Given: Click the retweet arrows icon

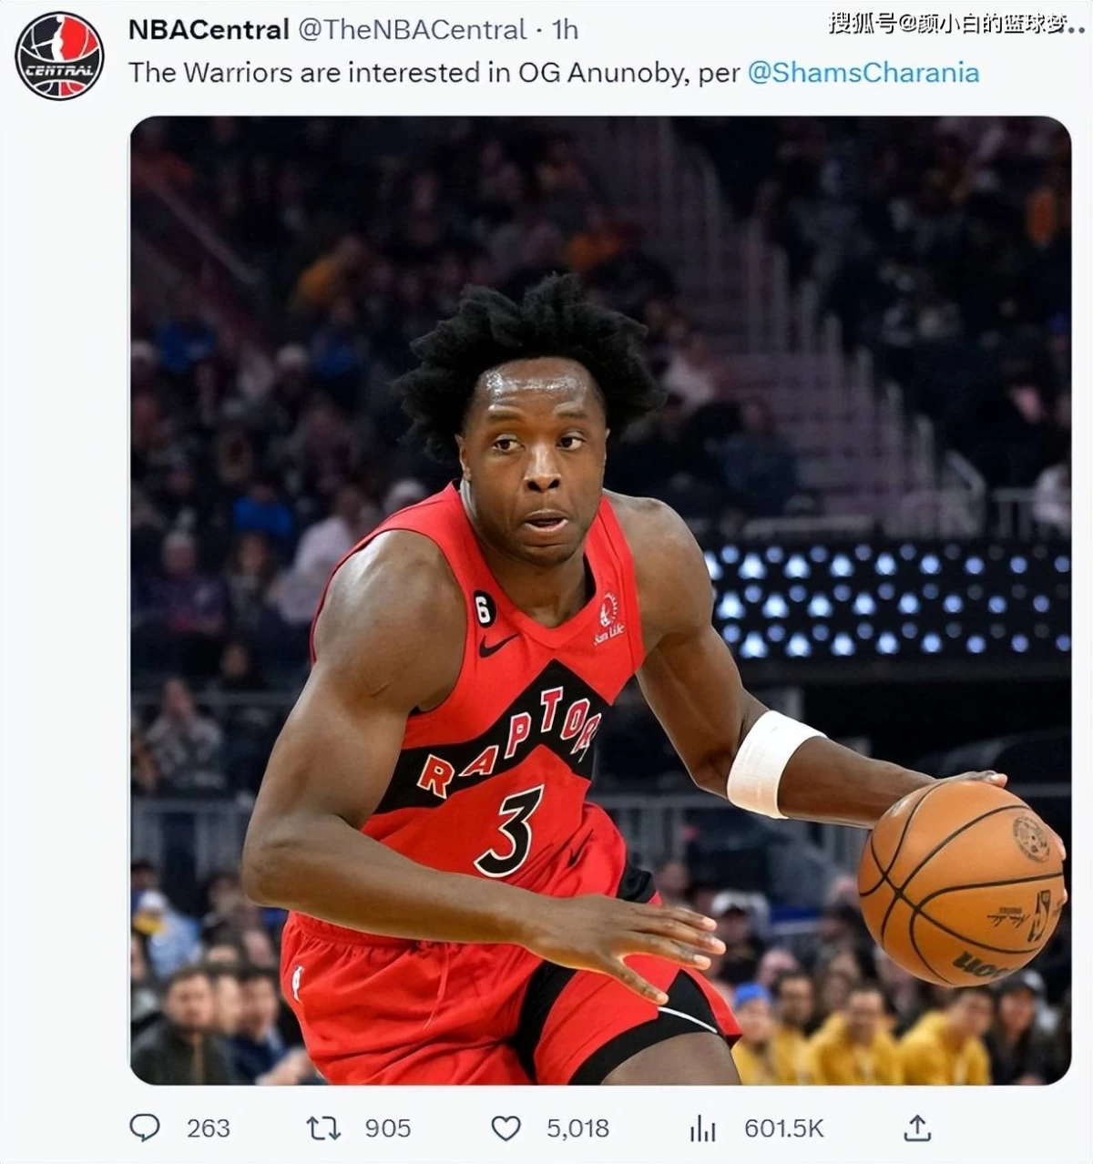Looking at the screenshot, I should [x=323, y=1128].
